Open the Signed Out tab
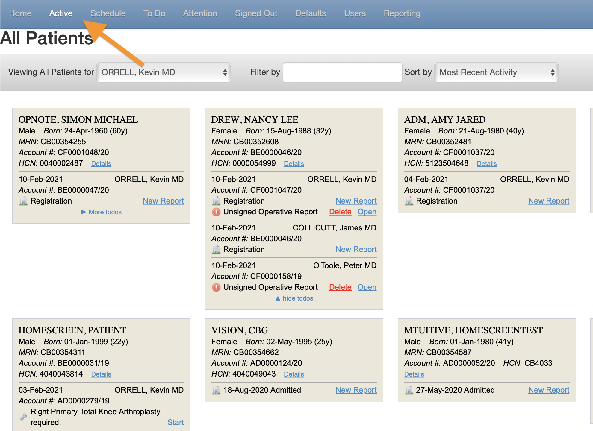This screenshot has width=593, height=431. click(256, 13)
